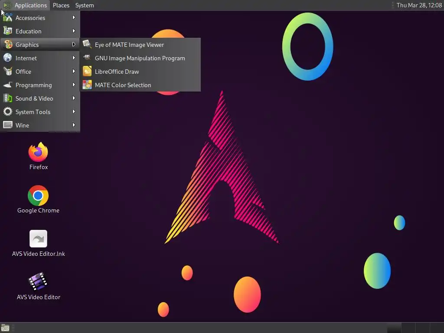Click the Education category icon
The image size is (444, 333).
[x=8, y=31]
